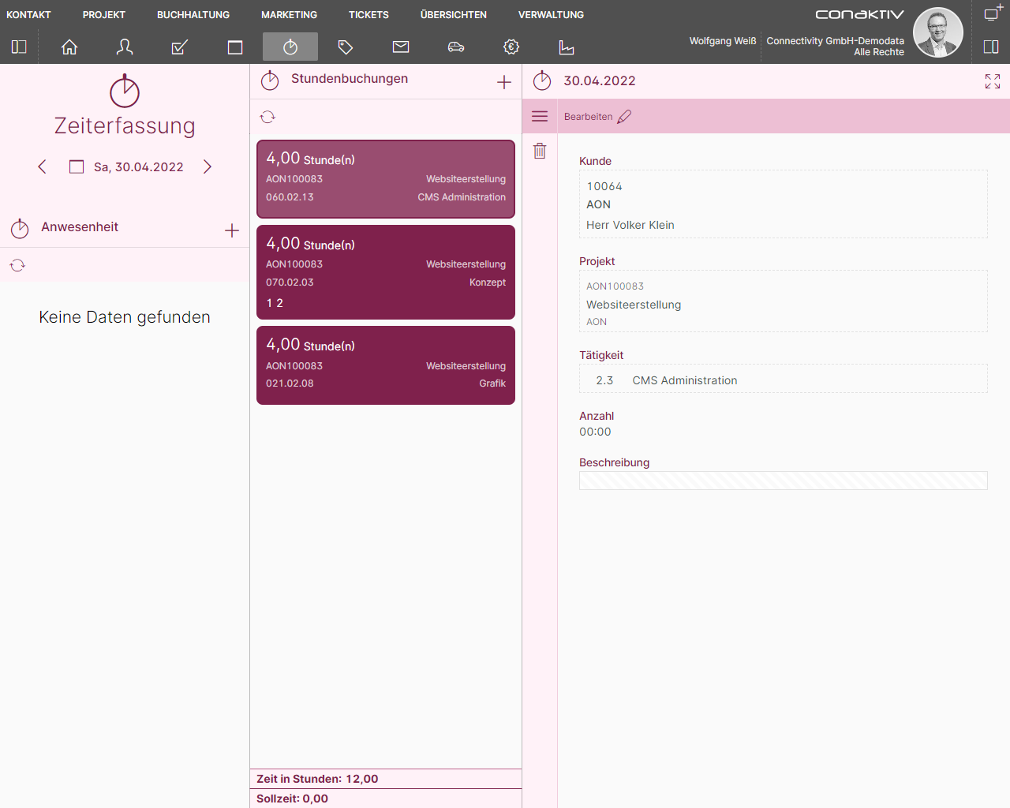Open the vehicle car icon
This screenshot has height=808, width=1010.
pyautogui.click(x=456, y=47)
